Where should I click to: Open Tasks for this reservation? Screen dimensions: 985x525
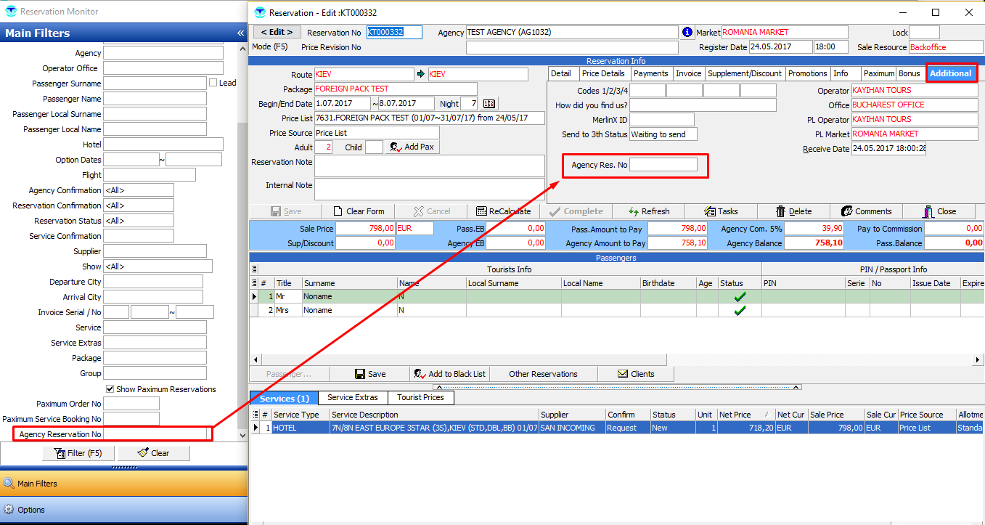pyautogui.click(x=721, y=211)
